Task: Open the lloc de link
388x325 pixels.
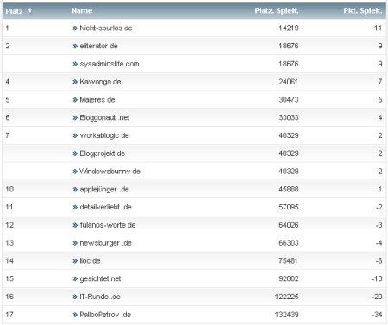Action: [90, 261]
